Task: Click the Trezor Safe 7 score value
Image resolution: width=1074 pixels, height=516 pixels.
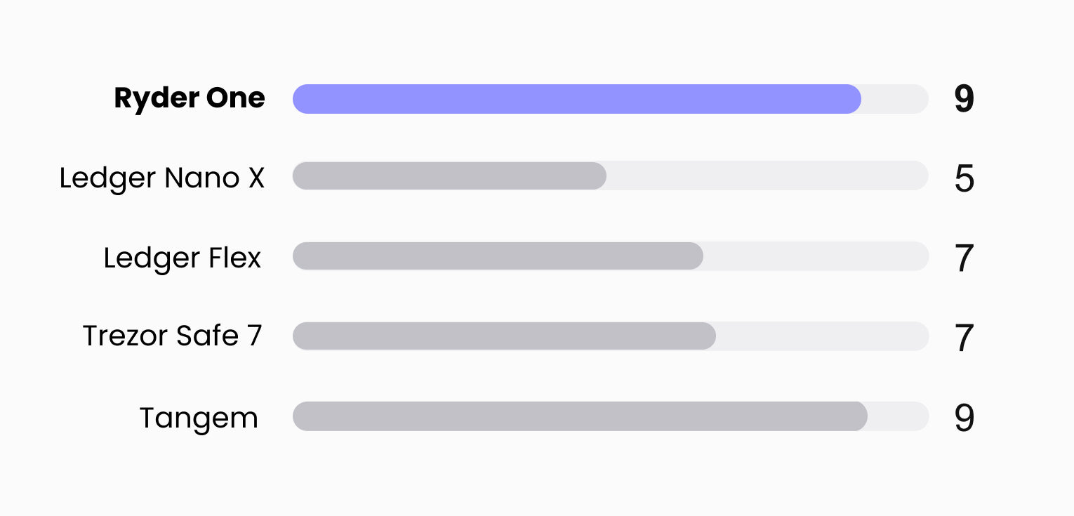Action: coord(964,338)
